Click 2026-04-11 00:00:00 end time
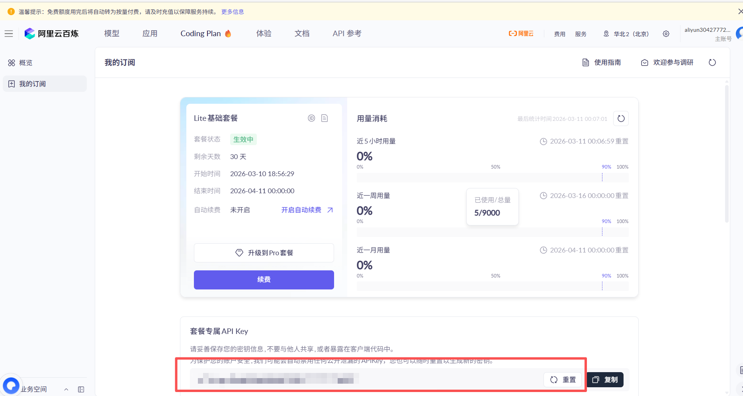Viewport: 743px width, 396px height. [x=262, y=191]
